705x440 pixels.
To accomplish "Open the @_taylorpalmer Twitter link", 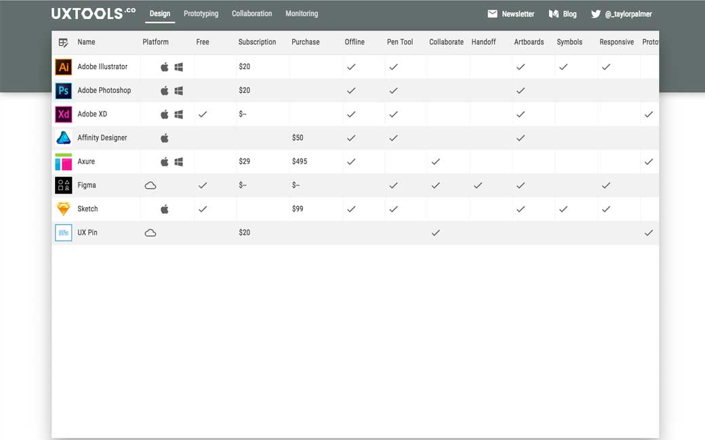I will tap(622, 14).
